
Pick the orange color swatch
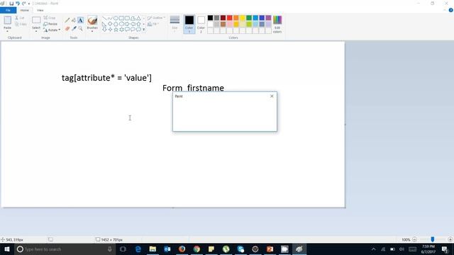click(236, 18)
